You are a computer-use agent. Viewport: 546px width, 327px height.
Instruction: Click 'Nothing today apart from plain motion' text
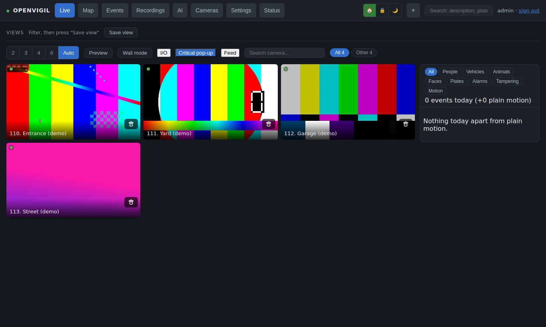[473, 125]
